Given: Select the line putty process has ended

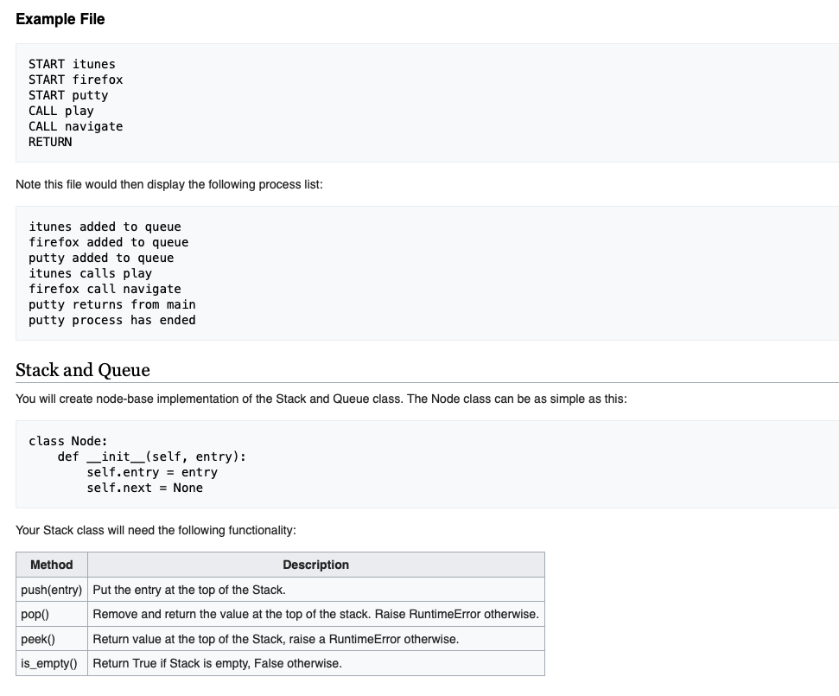Looking at the screenshot, I should tap(111, 320).
